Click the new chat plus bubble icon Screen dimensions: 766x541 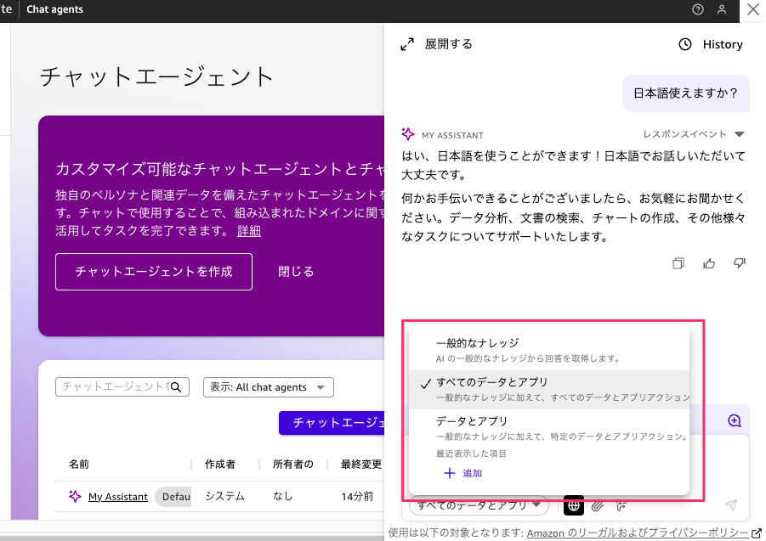click(x=735, y=420)
